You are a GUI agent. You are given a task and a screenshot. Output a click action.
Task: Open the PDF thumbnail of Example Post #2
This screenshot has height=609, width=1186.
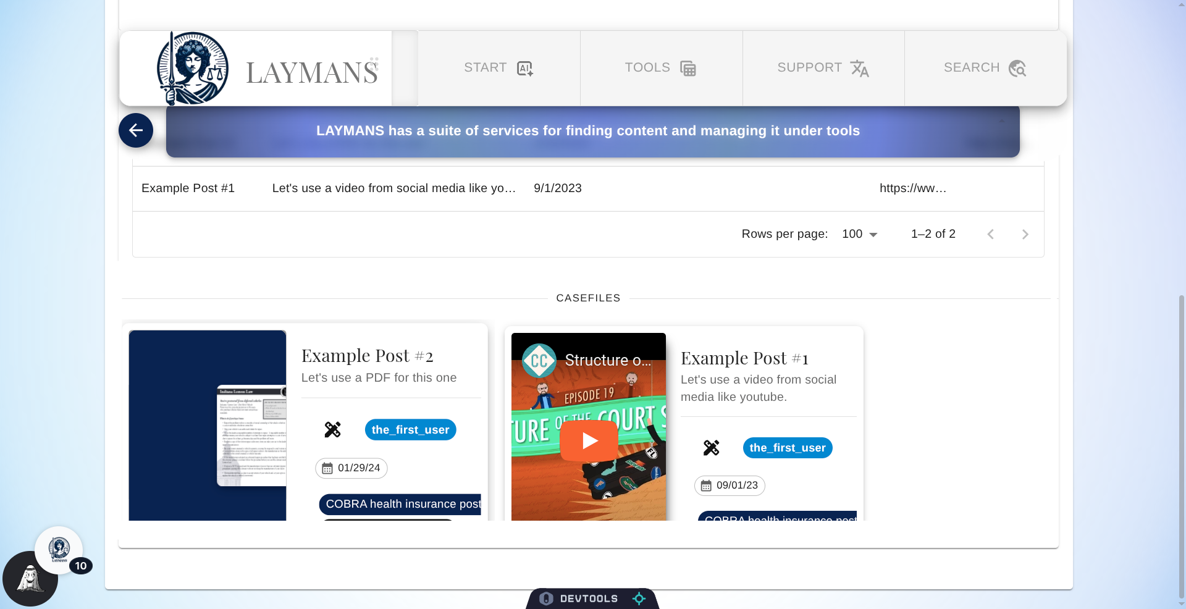pyautogui.click(x=208, y=426)
